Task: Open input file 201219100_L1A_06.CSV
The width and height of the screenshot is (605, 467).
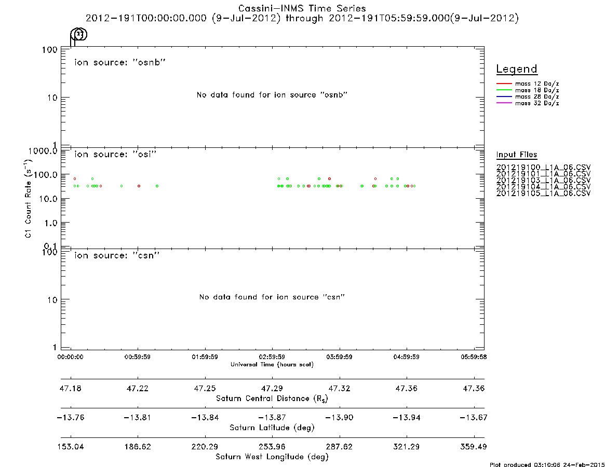Action: pos(543,168)
